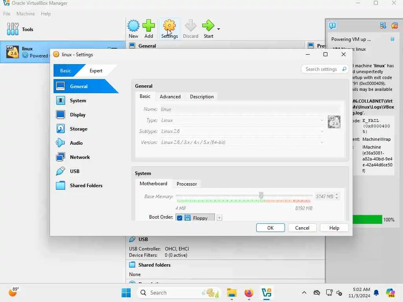The height and width of the screenshot is (302, 403).
Task: Click the green 100% progress bar
Action: [x=368, y=219]
